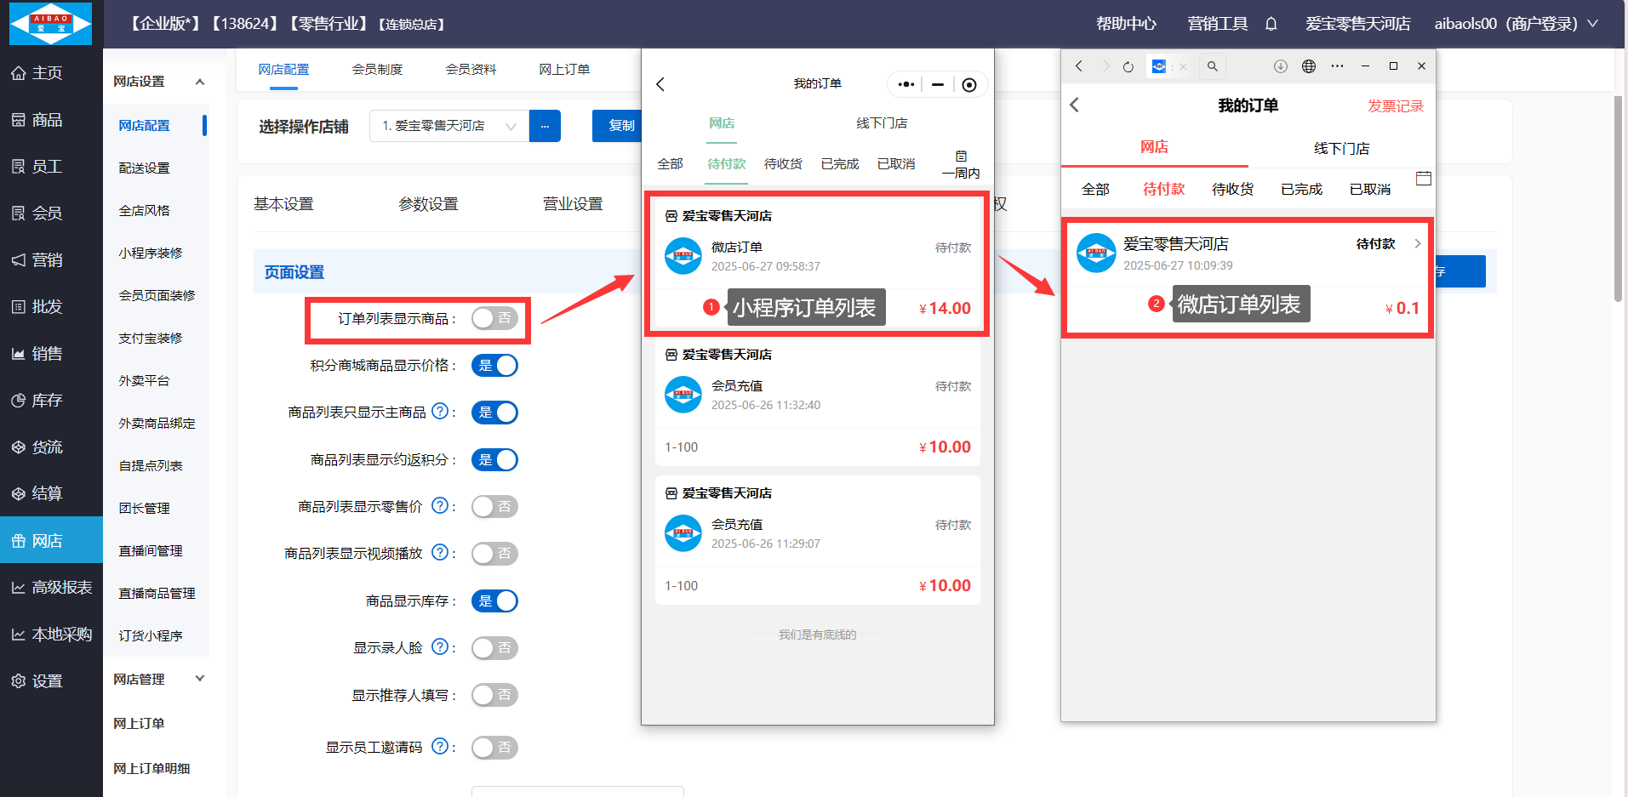Screen dimensions: 1628x797
Task: Click 发票记录 link in micro-store window
Action: pyautogui.click(x=1396, y=106)
